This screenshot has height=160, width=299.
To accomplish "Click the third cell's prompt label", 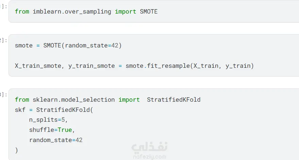I will tap(3, 95).
